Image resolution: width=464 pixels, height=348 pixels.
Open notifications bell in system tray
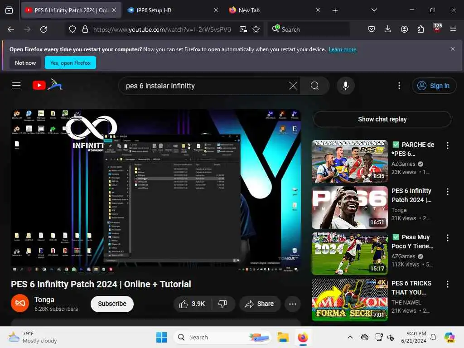coord(433,337)
